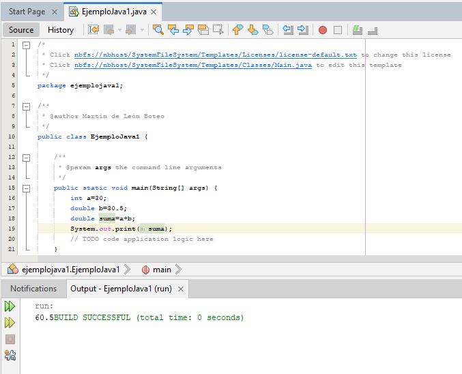
Task: Open the Classes/Main.java template link
Action: click(193, 65)
